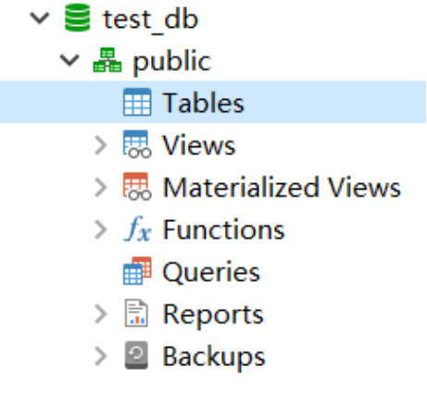427x393 pixels.
Task: Expand the Views node
Action: 101,145
